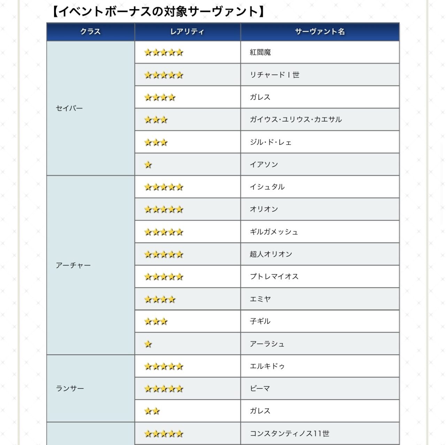446x445 pixels.
Task: Click the three stars beside ジル・ド・レェ
Action: tap(156, 142)
